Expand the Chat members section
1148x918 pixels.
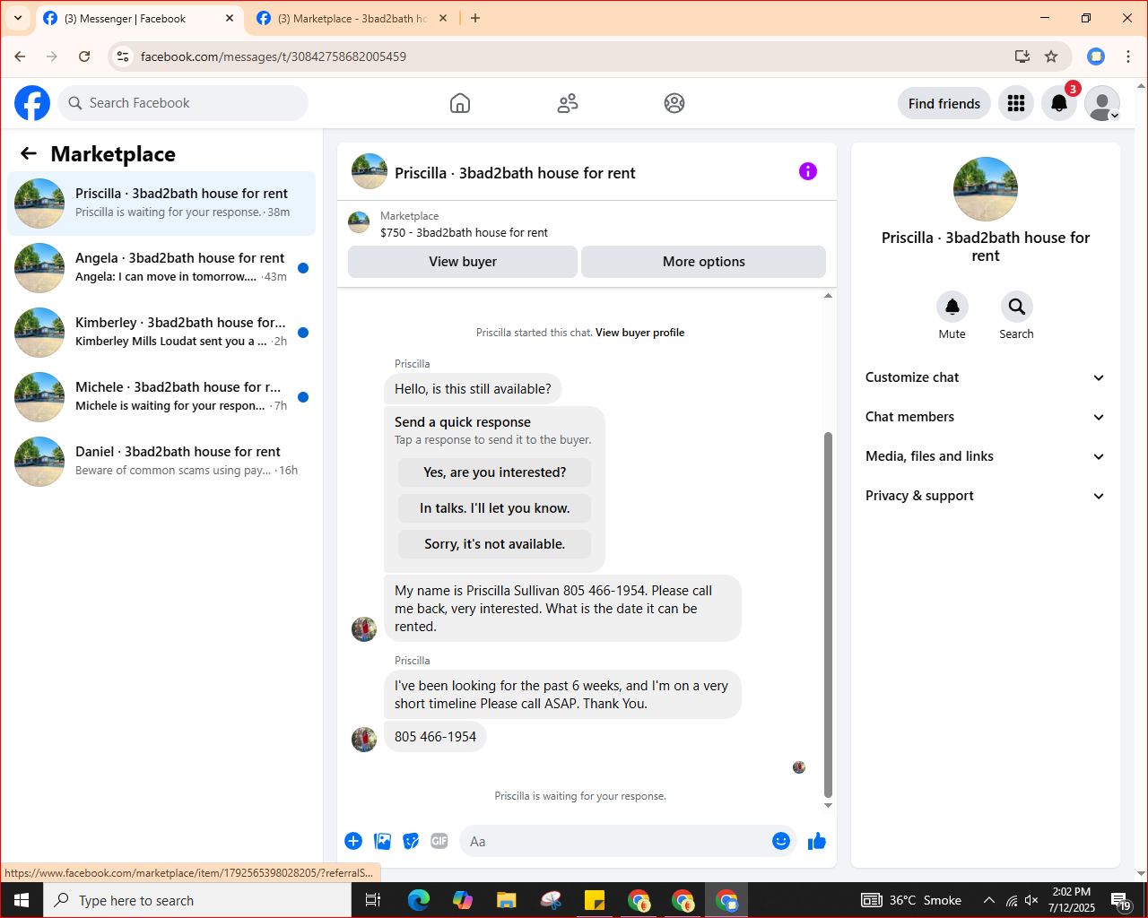point(985,417)
